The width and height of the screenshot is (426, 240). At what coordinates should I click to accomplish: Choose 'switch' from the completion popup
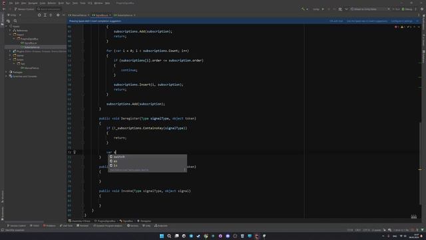pos(147,157)
